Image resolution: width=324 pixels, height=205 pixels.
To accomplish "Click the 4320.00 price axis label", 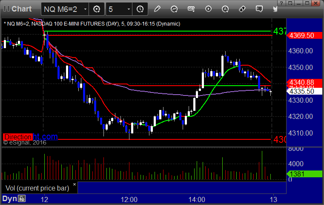I will (301, 117).
